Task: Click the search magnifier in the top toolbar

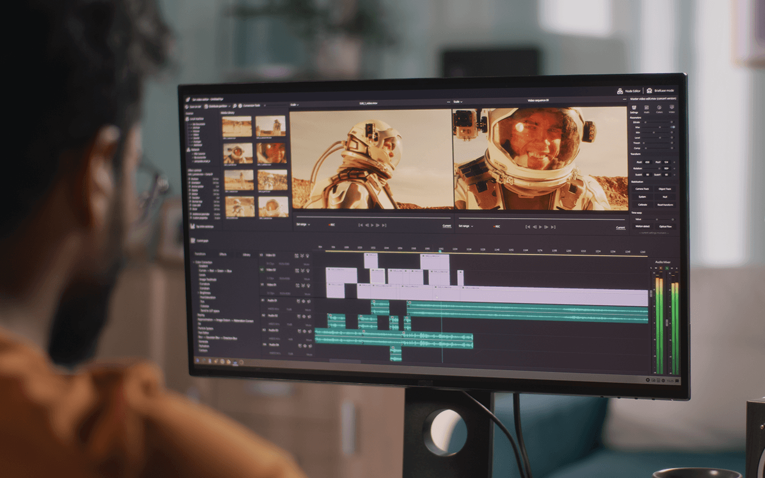Action: tap(235, 105)
